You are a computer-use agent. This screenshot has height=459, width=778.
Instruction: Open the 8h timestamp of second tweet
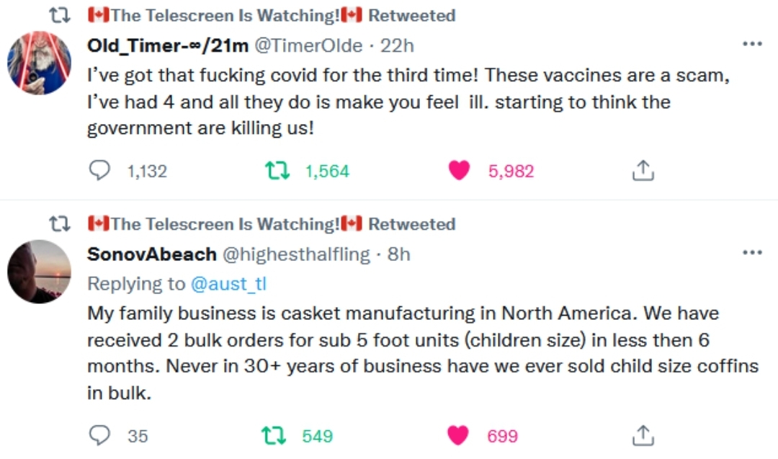point(399,254)
